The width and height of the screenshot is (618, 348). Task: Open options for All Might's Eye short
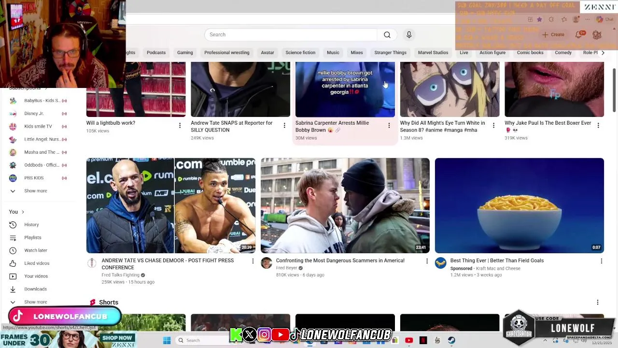pyautogui.click(x=493, y=126)
